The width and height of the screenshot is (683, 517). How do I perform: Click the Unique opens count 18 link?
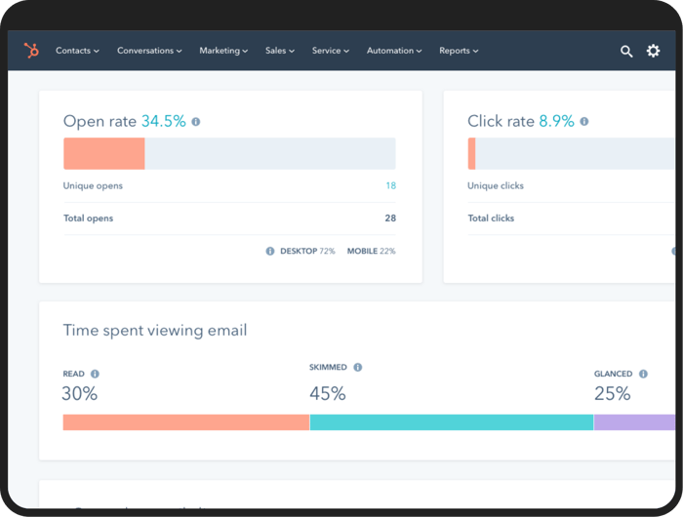390,186
